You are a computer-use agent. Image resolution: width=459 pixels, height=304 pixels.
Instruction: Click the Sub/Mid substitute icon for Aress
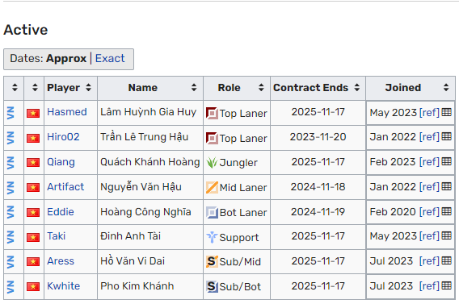[212, 261]
